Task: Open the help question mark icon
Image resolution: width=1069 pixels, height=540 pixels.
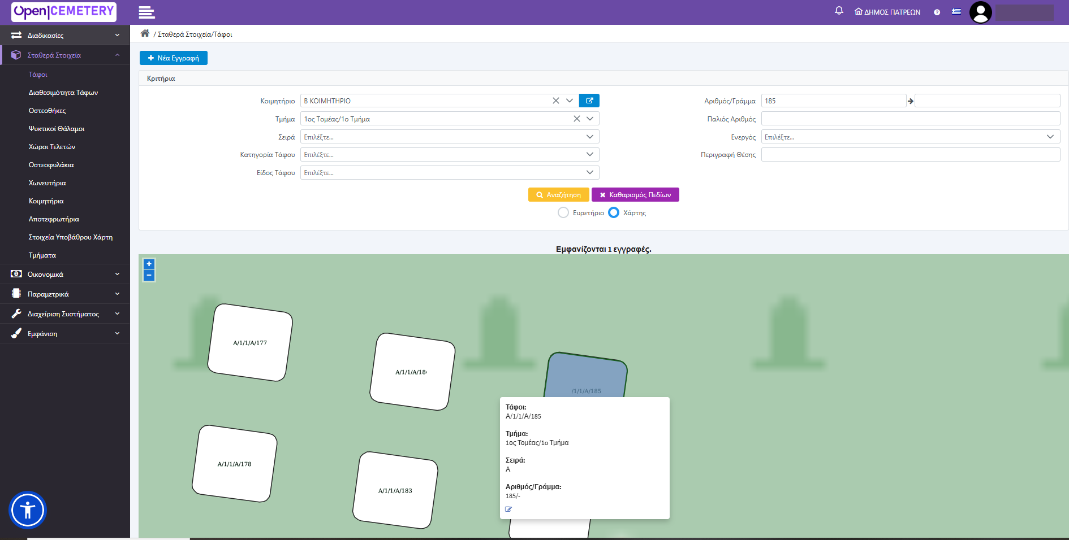Action: 937,12
